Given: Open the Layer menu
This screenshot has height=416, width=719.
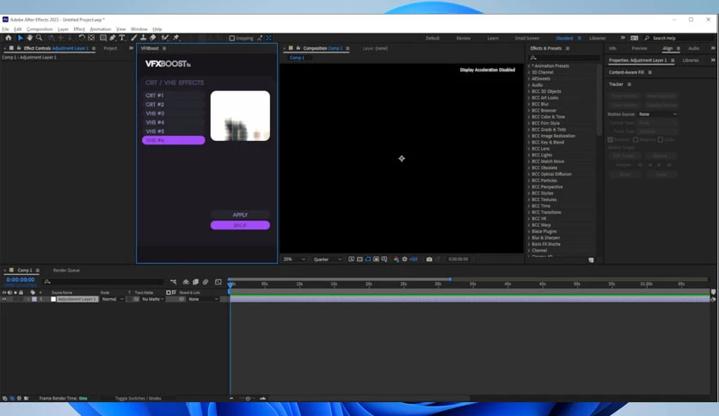Looking at the screenshot, I should (63, 29).
